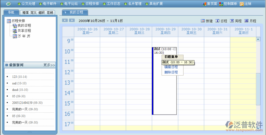Open the 工作日志 menu
This screenshot has height=135, width=266.
click(x=112, y=3)
